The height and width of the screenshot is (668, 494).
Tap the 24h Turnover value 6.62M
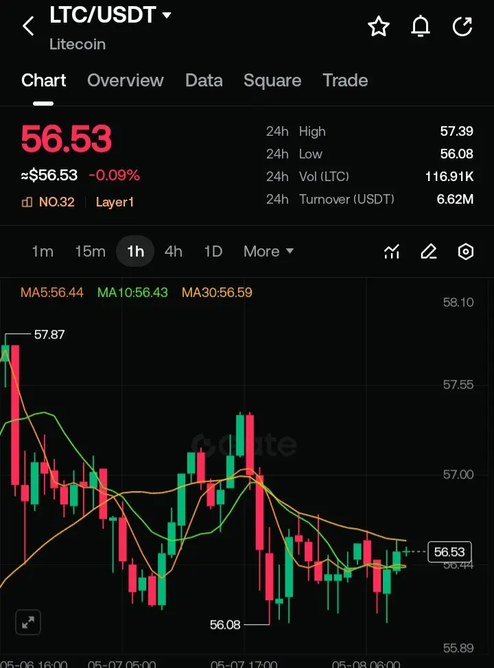tap(455, 199)
